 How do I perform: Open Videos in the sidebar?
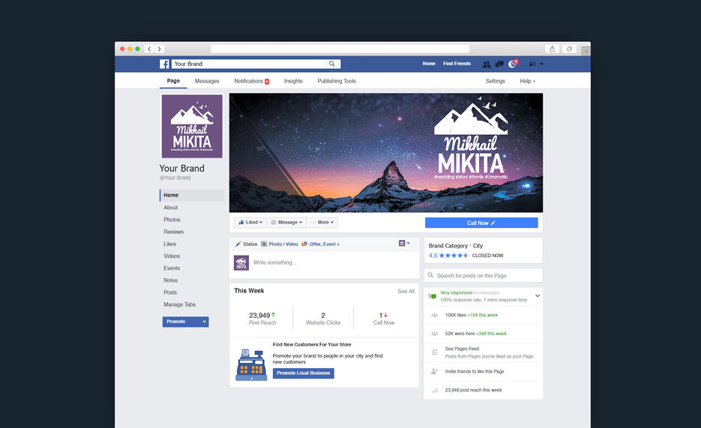pyautogui.click(x=172, y=256)
